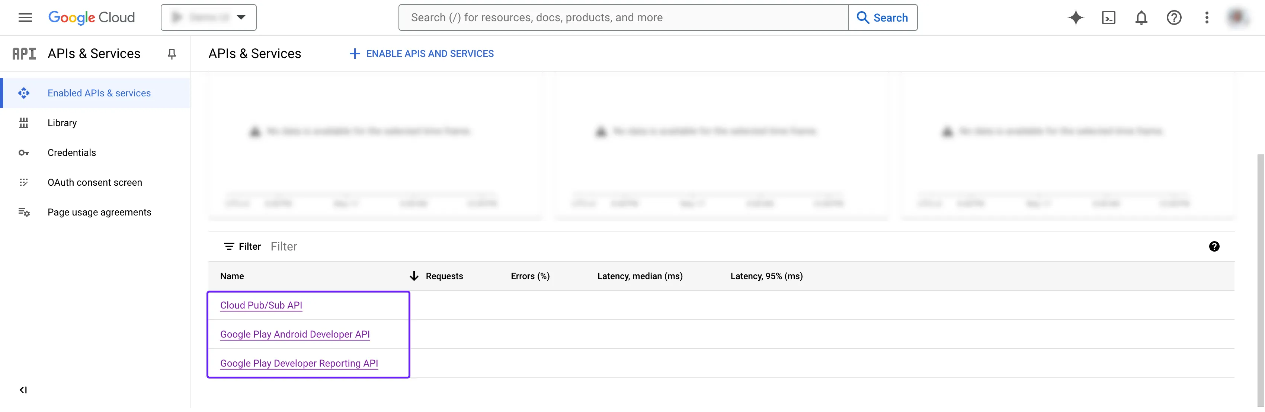Open the Cloud Pub/Sub API details

(x=261, y=305)
